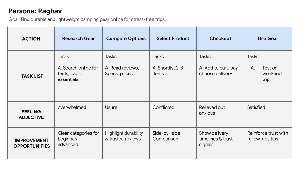Screen dimensions: 304x171
Task: Click the 'Checkout' column header
Action: pyautogui.click(x=220, y=39)
